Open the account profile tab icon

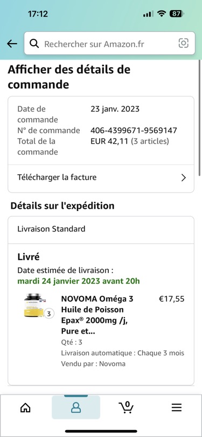tap(76, 407)
